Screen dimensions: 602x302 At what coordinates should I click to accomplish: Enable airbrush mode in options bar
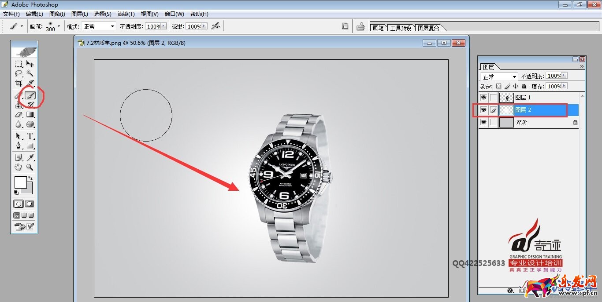coord(216,26)
